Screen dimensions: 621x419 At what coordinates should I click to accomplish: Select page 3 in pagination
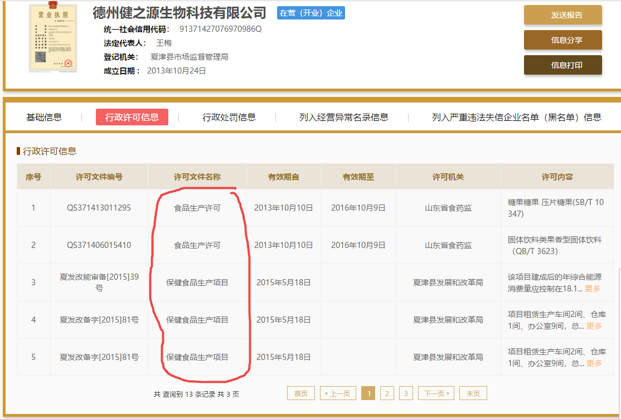point(406,393)
